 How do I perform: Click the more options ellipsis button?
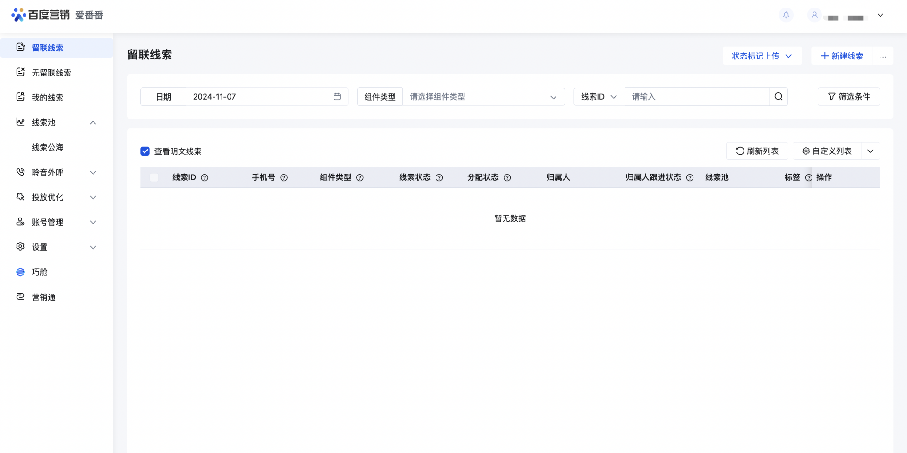pyautogui.click(x=883, y=56)
